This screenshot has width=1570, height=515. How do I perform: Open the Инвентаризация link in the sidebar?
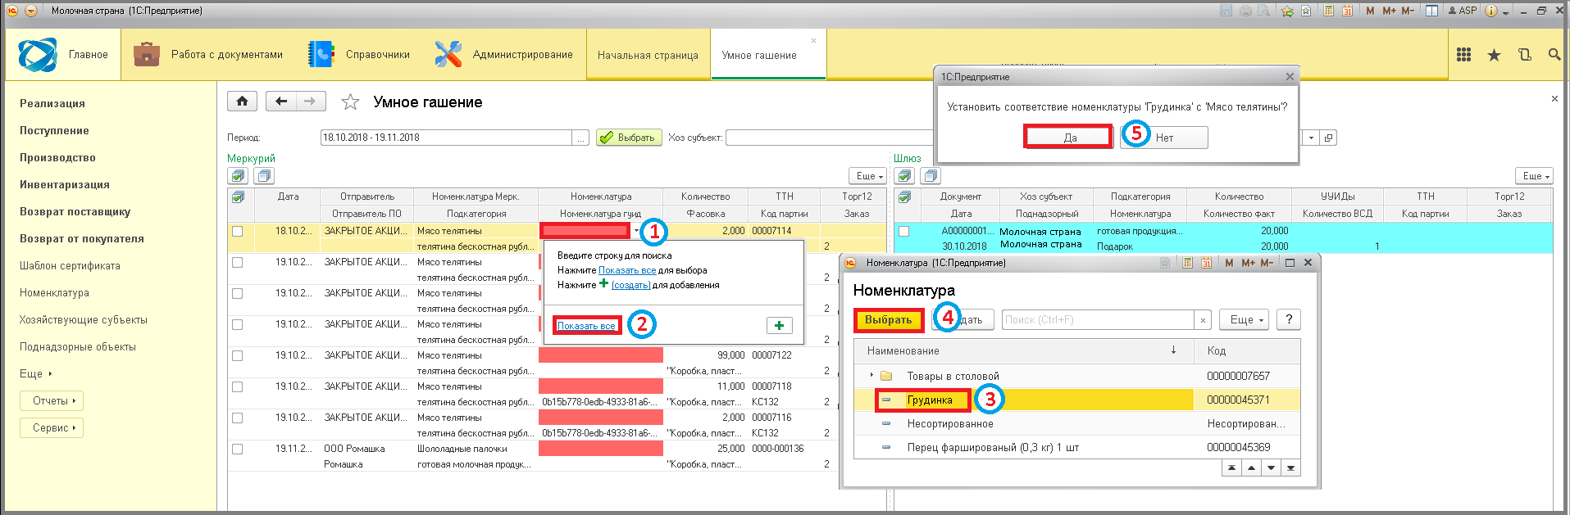pyautogui.click(x=65, y=184)
